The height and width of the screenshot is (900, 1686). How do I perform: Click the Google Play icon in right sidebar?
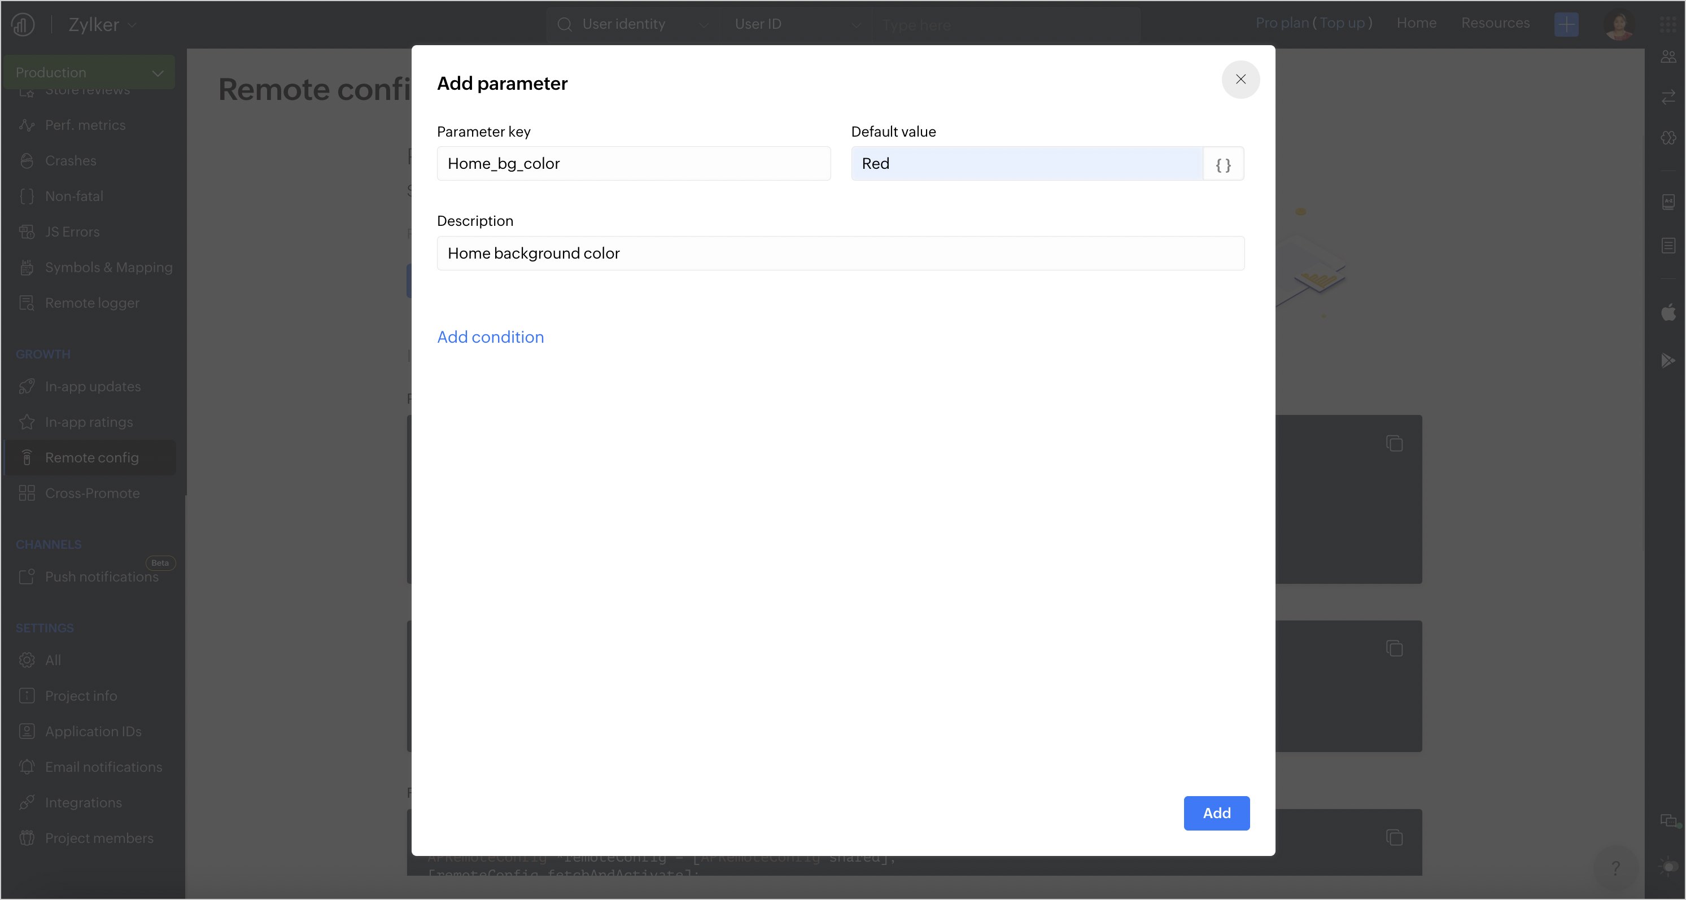[x=1668, y=361]
